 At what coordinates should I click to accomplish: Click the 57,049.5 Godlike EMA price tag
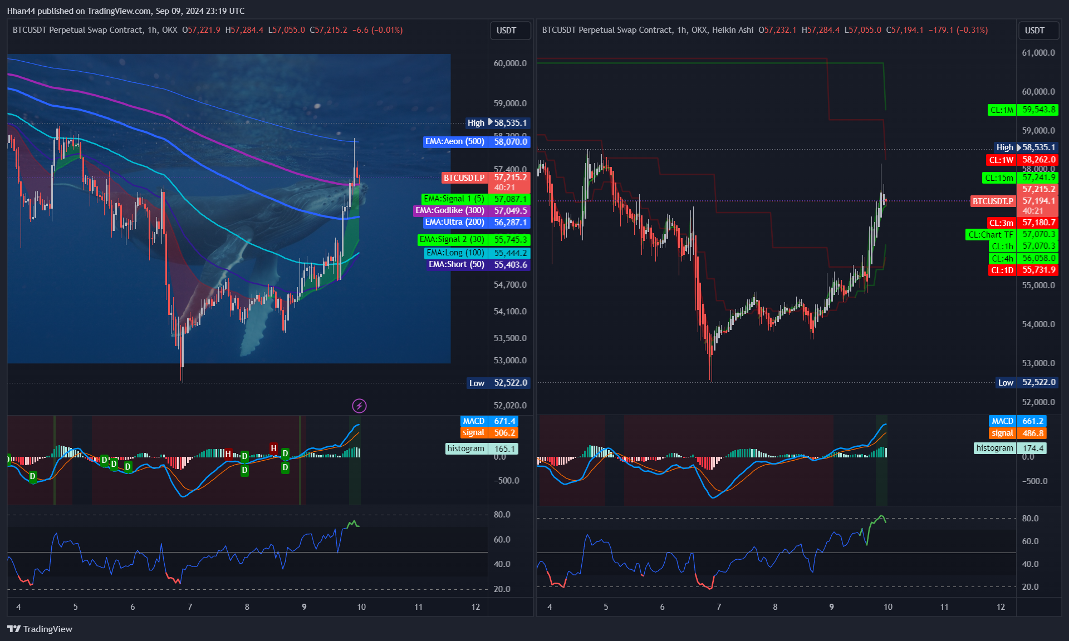510,210
